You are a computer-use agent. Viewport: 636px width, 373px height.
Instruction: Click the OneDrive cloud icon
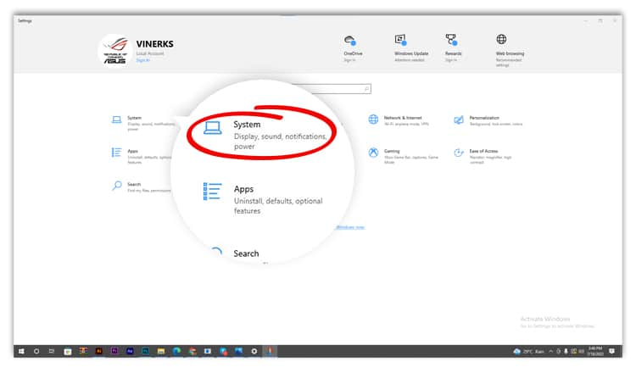click(349, 40)
